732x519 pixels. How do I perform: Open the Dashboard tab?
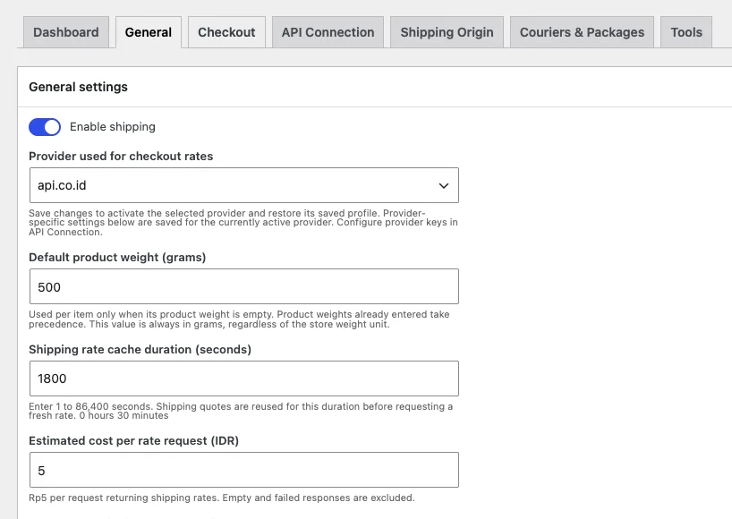pos(66,32)
